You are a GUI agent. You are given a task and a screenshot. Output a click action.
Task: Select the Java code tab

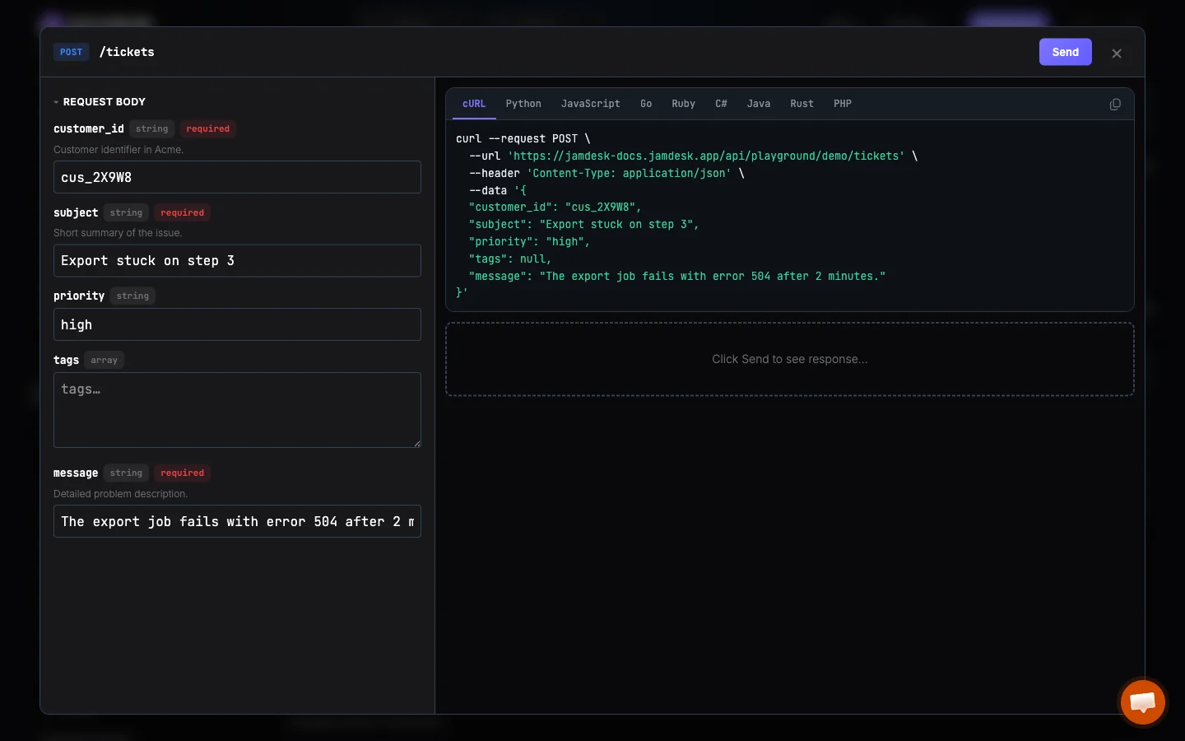758,104
